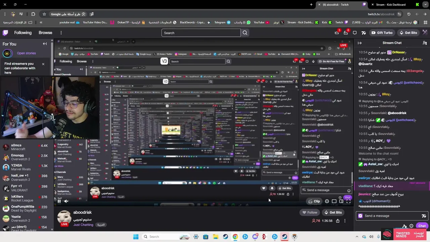
Task: Mute the stream volume
Action: [67, 201]
